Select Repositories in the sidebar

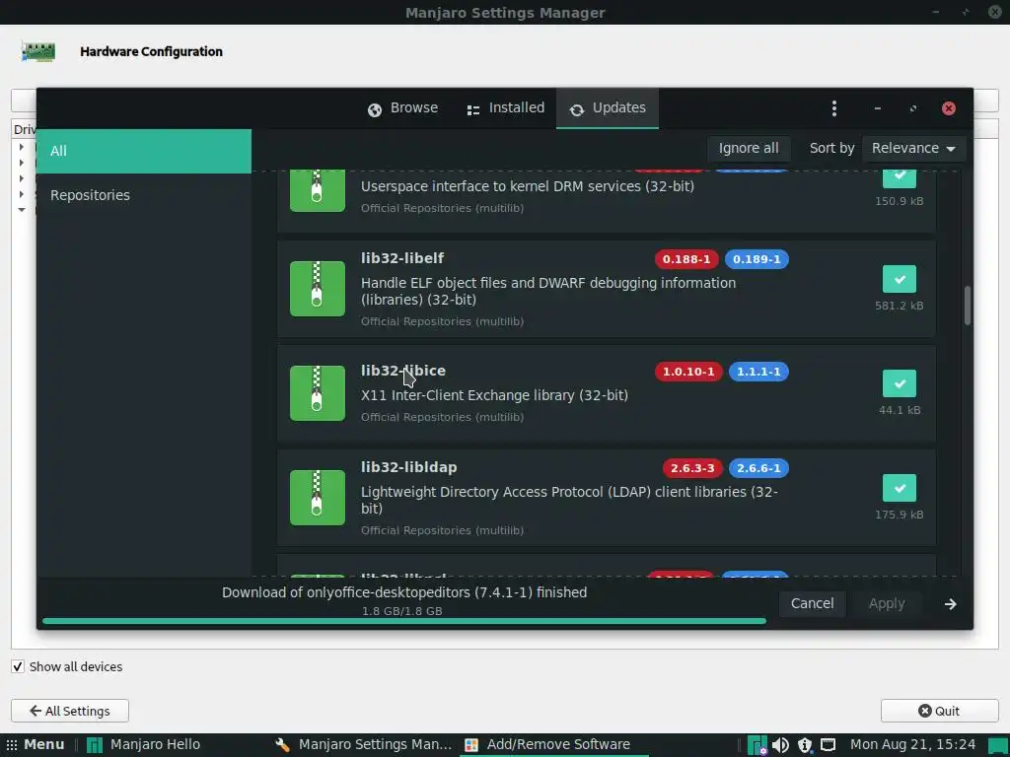click(x=144, y=195)
